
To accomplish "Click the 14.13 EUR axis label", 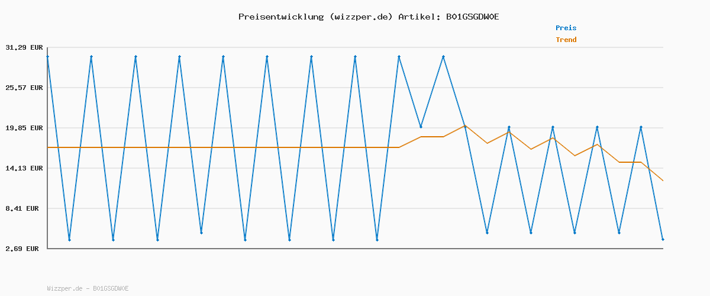I will [x=24, y=168].
